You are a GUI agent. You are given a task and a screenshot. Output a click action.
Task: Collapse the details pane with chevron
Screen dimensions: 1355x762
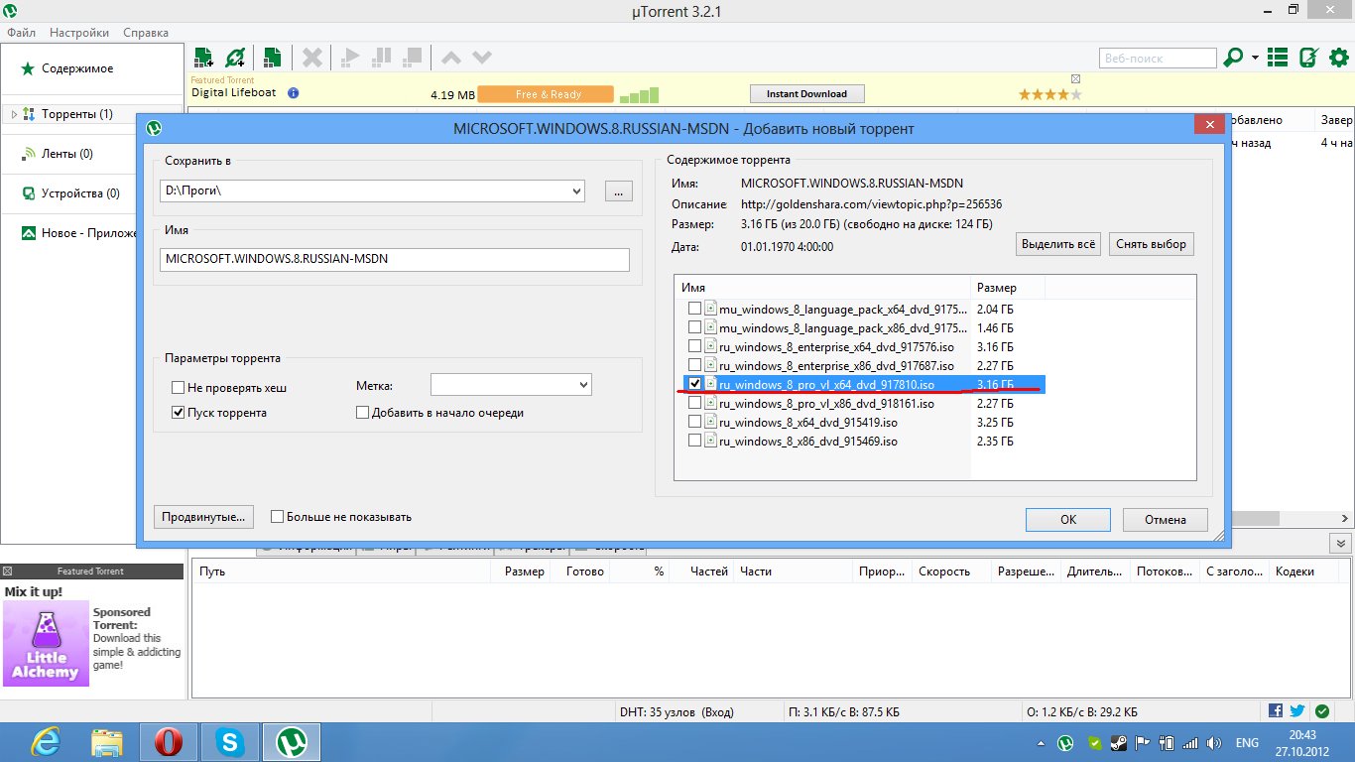tap(1341, 544)
